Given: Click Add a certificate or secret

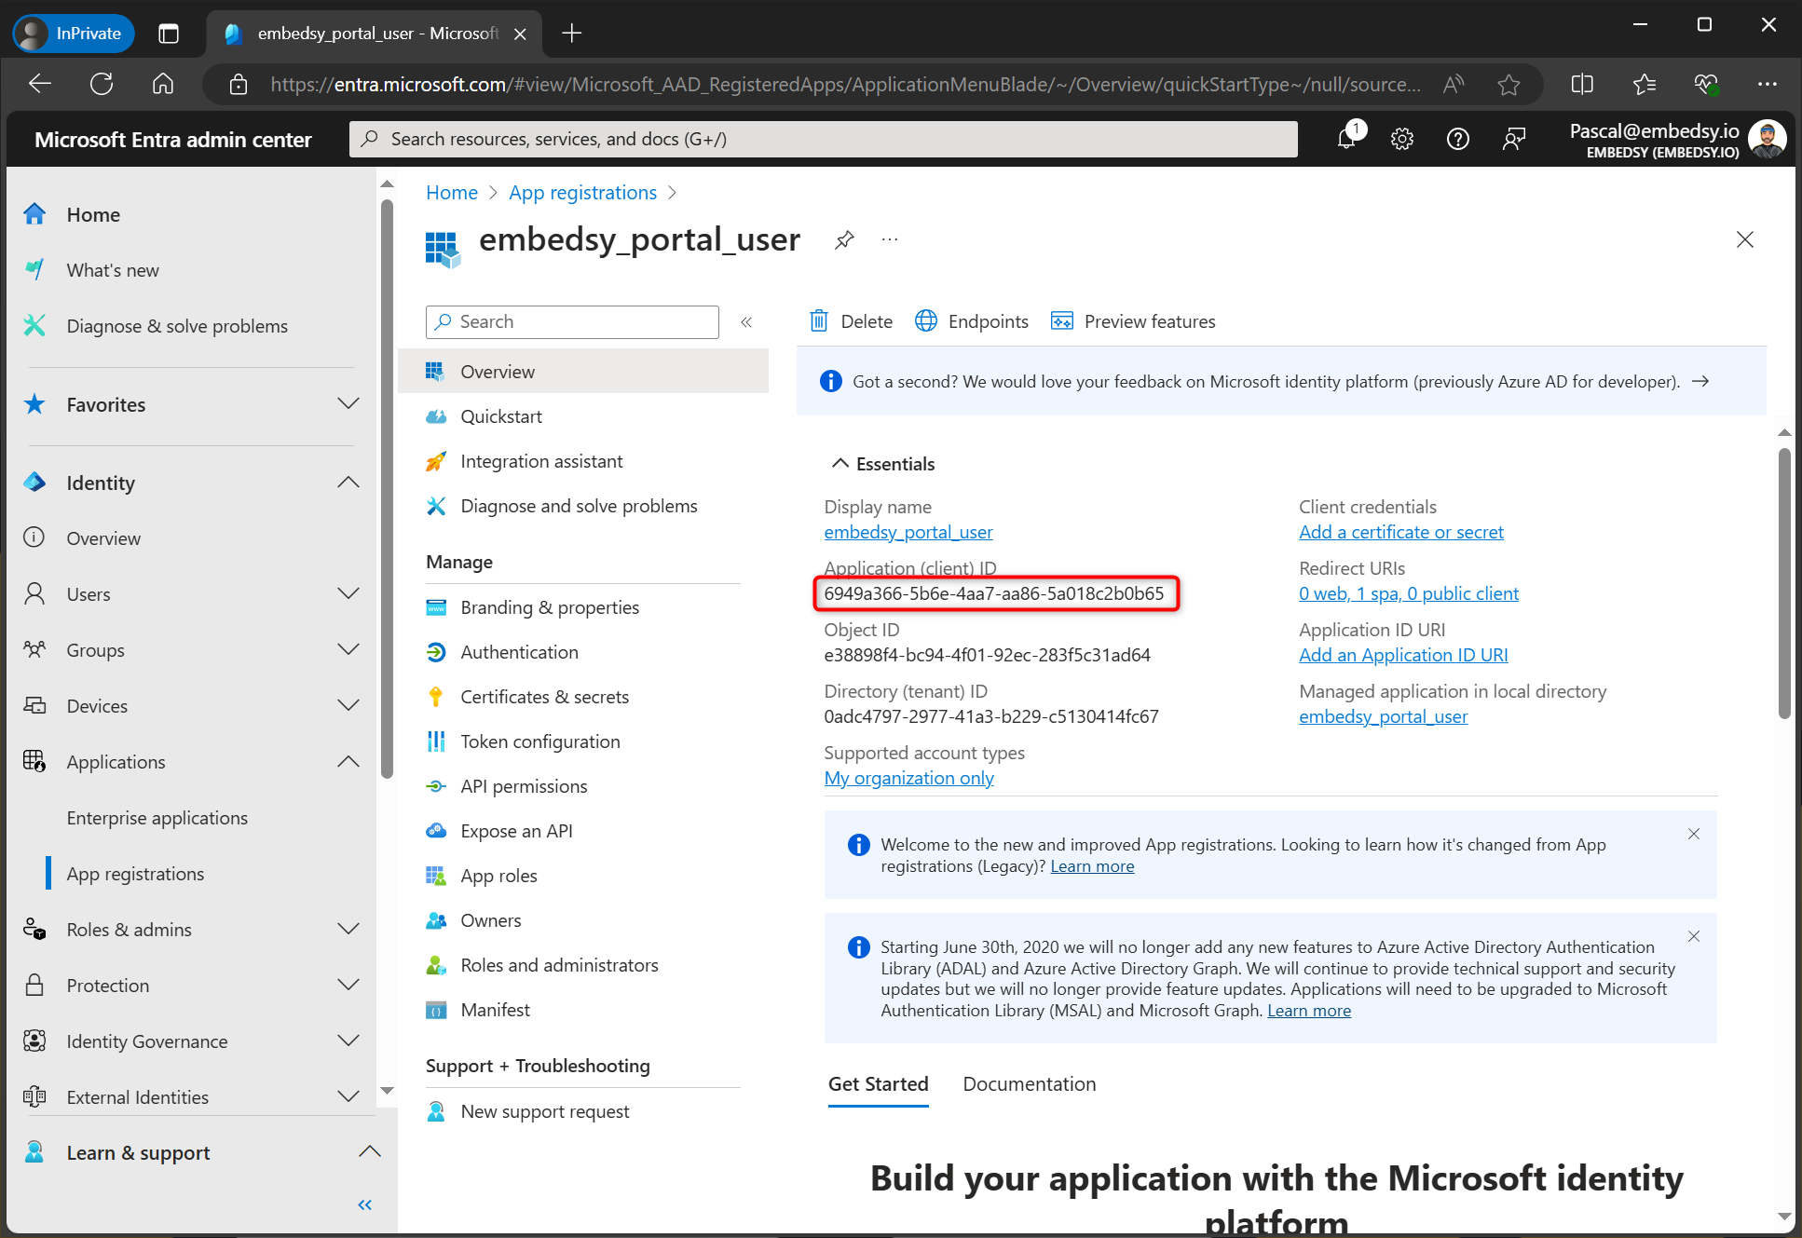Looking at the screenshot, I should point(1400,531).
